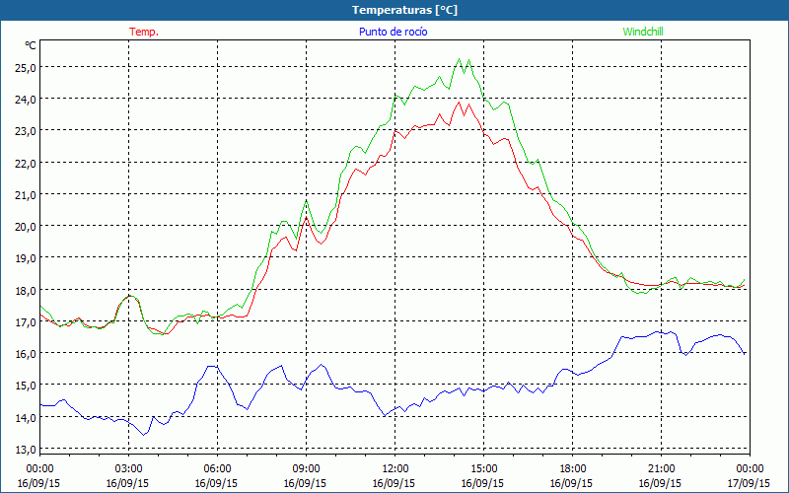The width and height of the screenshot is (789, 493).
Task: Click the 23,0 y-axis value
Action: (x=26, y=131)
